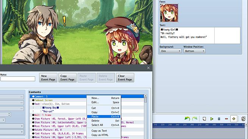Choose Copy from the context menu
This screenshot has width=248, height=139.
click(104, 112)
